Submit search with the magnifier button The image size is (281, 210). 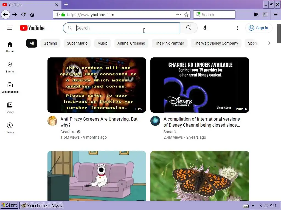click(189, 28)
